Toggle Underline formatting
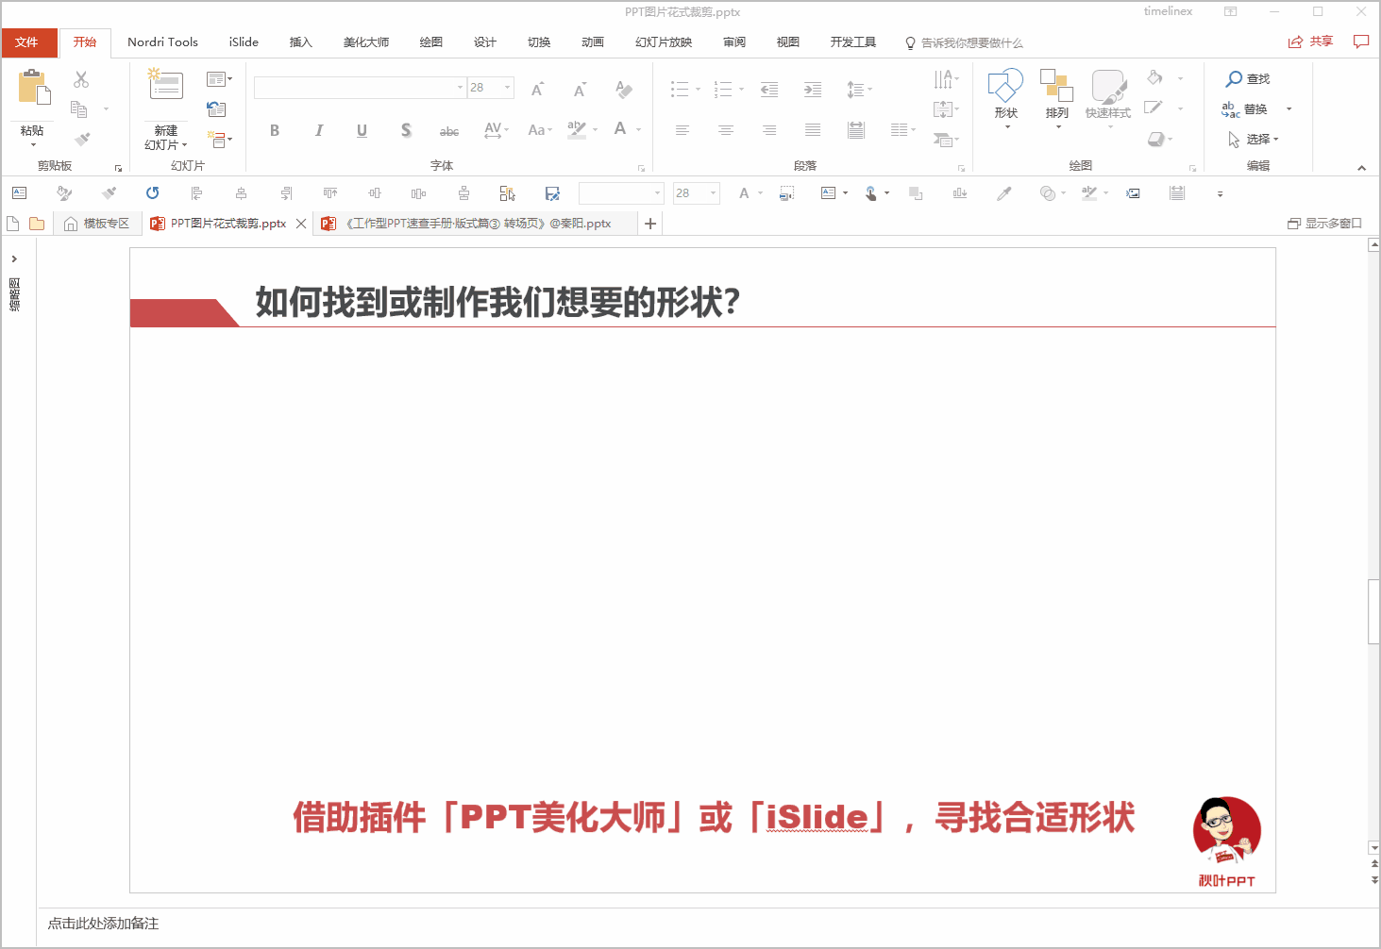The image size is (1381, 949). tap(362, 130)
